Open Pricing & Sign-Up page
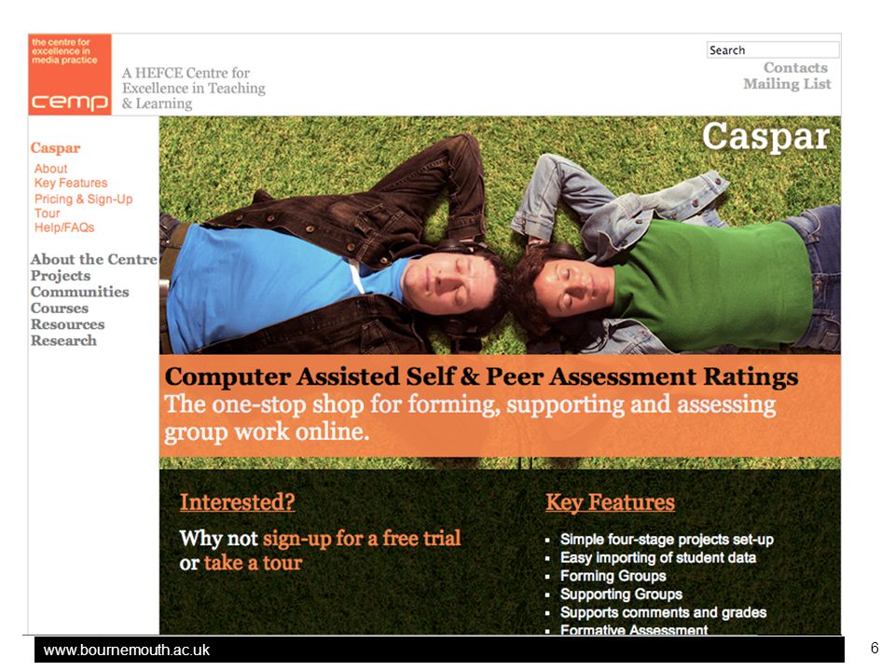 click(83, 199)
